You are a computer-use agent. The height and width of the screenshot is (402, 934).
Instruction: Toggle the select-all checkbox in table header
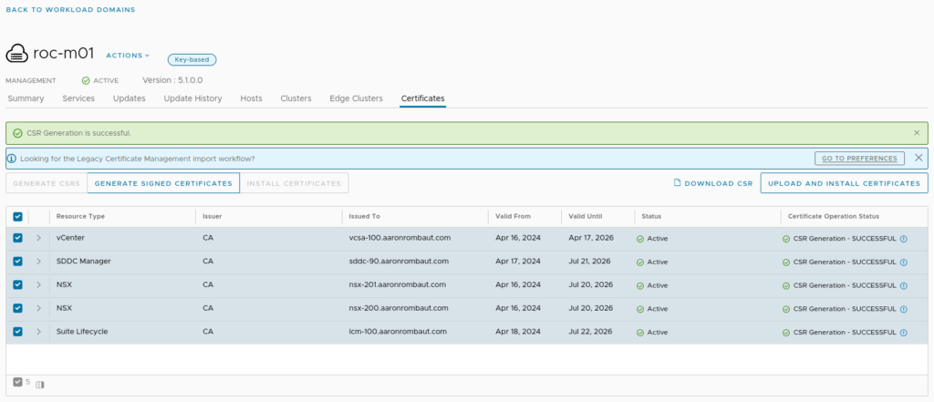tap(17, 216)
